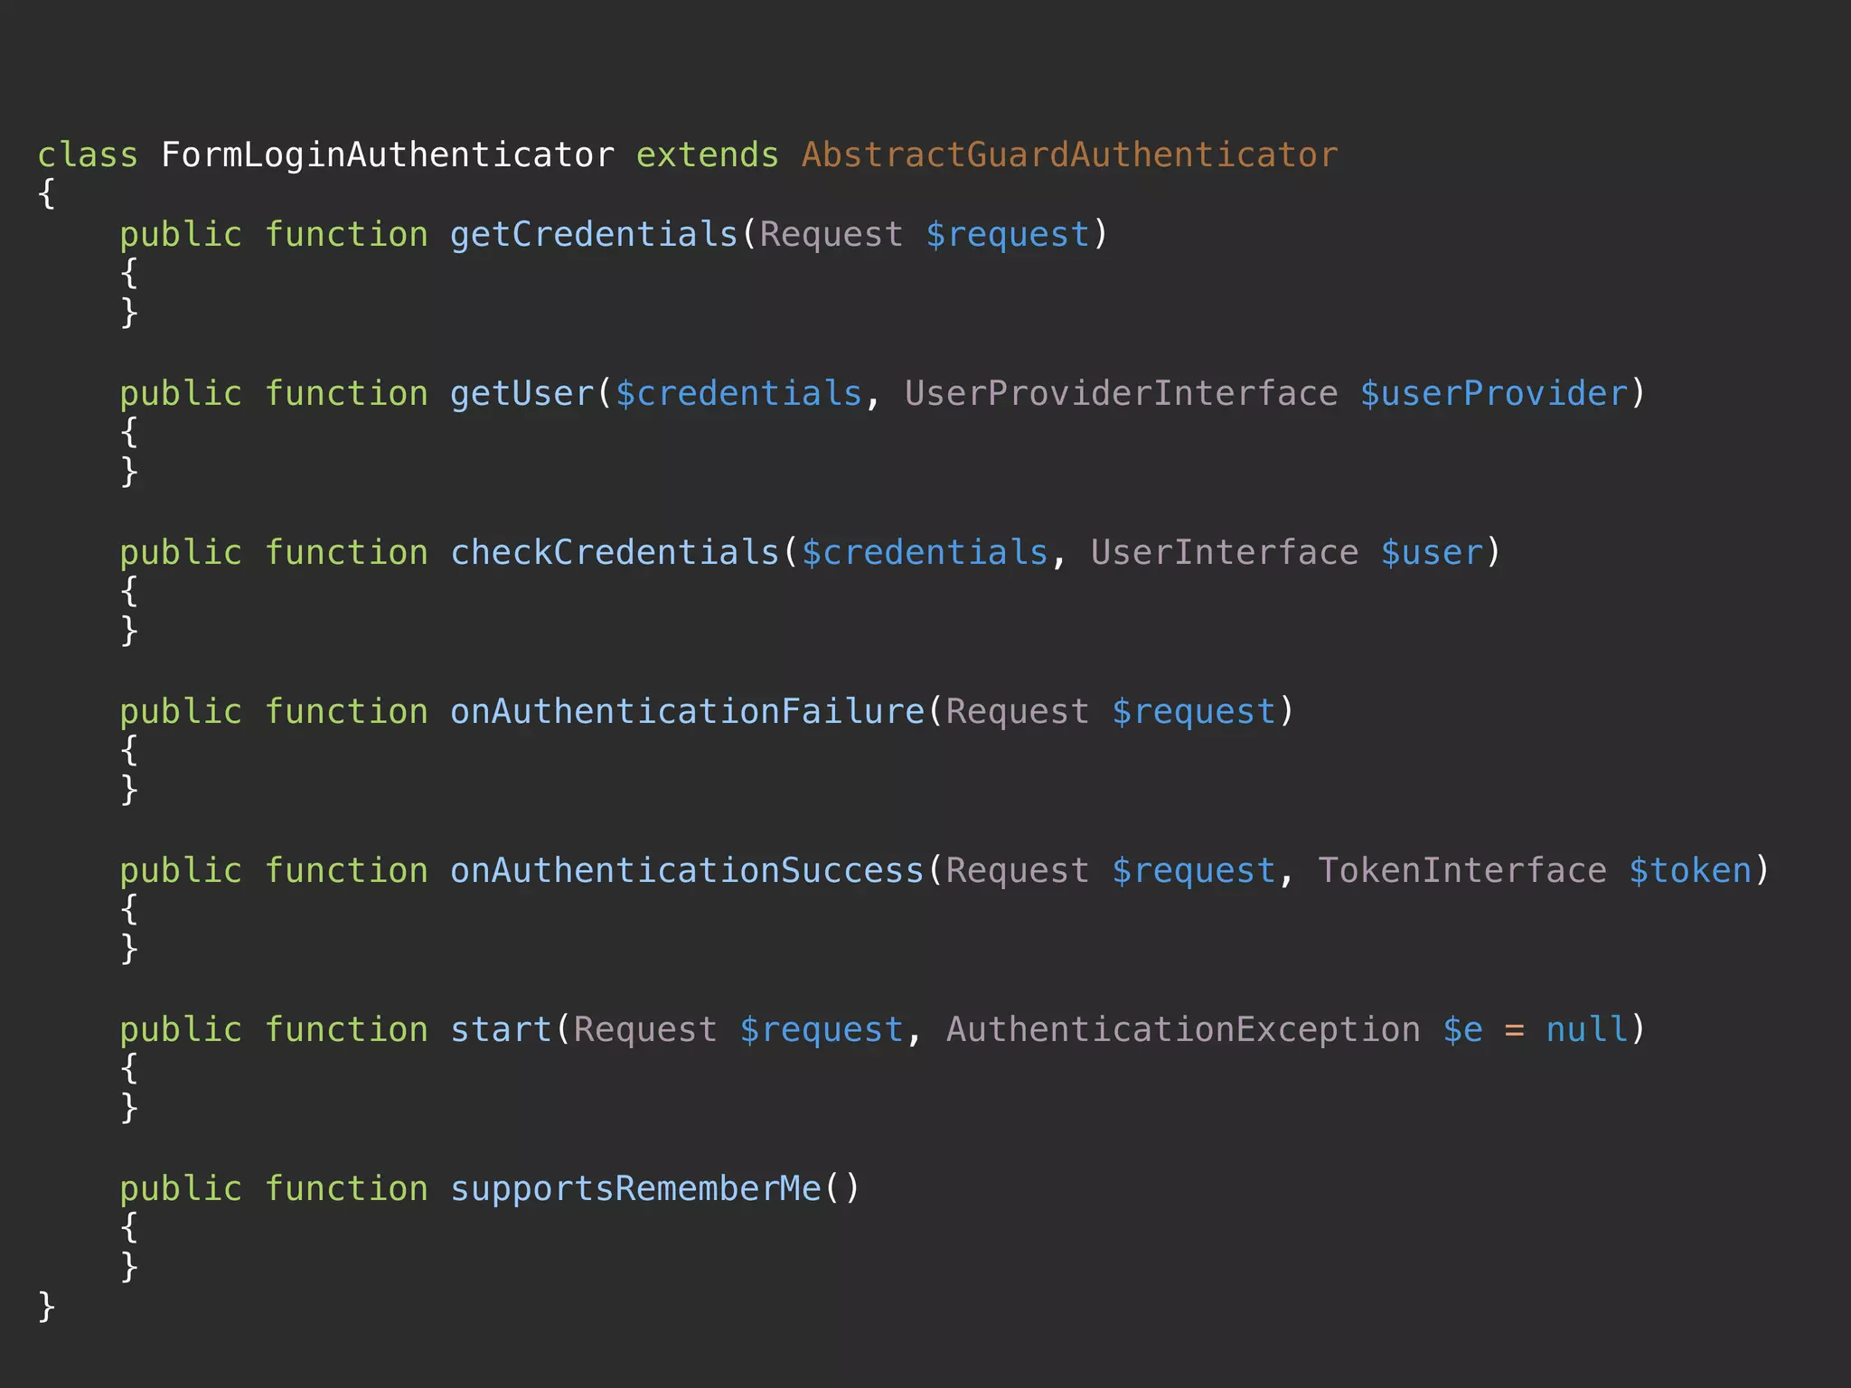Click $credentials in getUser signature
Viewport: 1851px width, 1388px height.
point(738,393)
